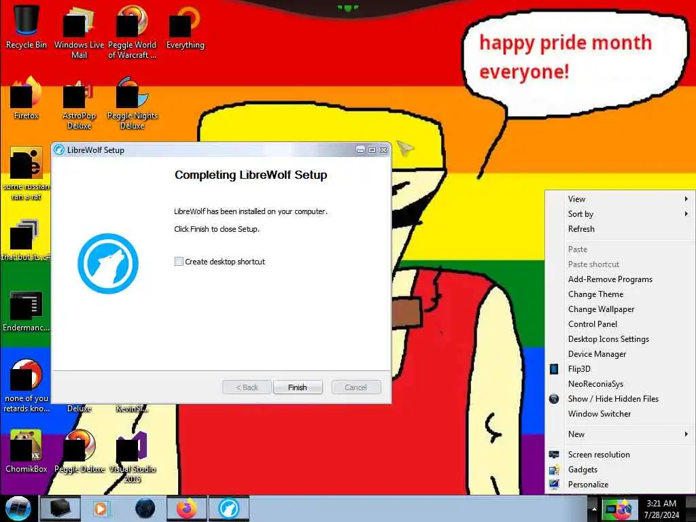Expand the New submenu arrow

point(686,434)
